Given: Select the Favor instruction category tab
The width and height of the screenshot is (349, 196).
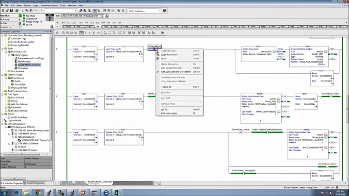Looking at the screenshot, I should click(68, 27).
